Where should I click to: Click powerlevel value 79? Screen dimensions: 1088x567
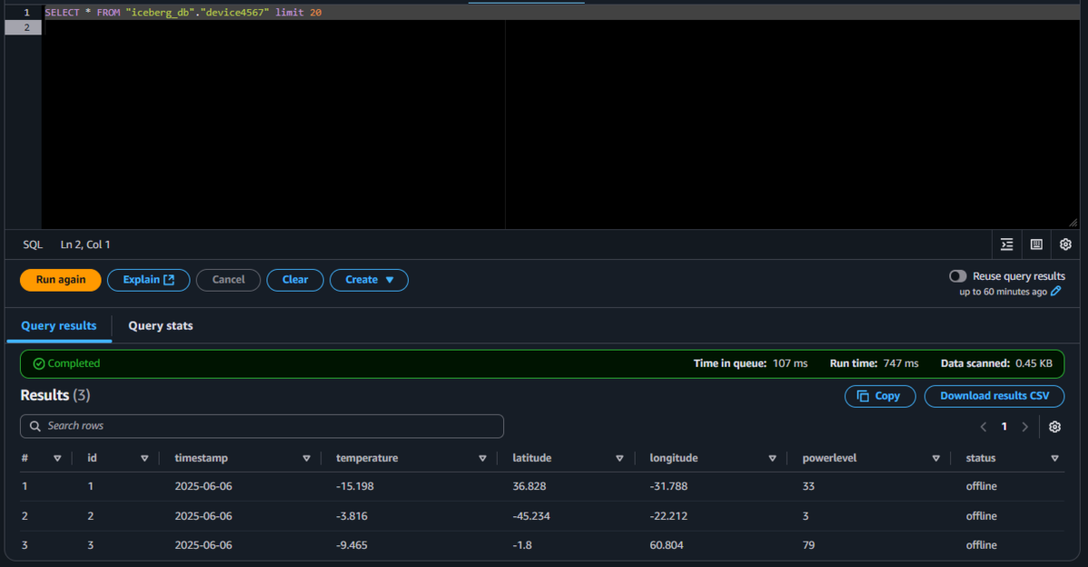(809, 545)
